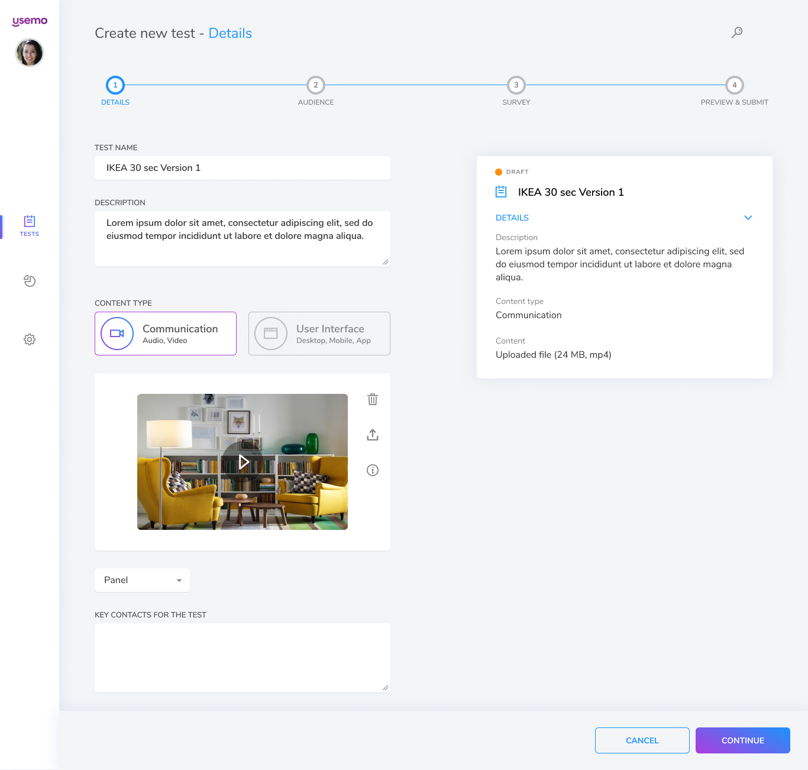The height and width of the screenshot is (770, 808).
Task: Open settings gear in sidebar
Action: click(x=30, y=339)
